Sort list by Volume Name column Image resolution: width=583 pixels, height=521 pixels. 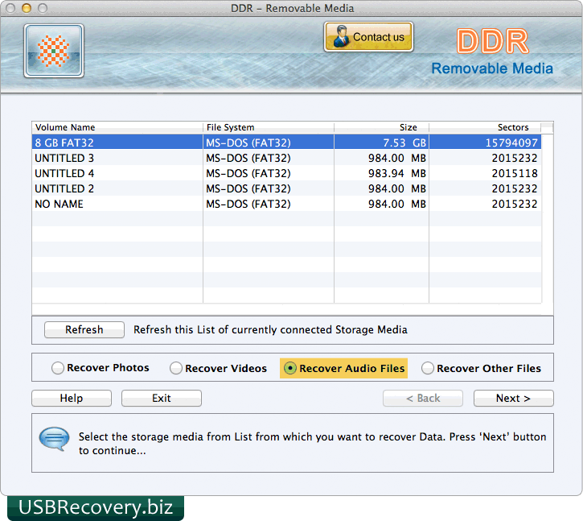117,127
